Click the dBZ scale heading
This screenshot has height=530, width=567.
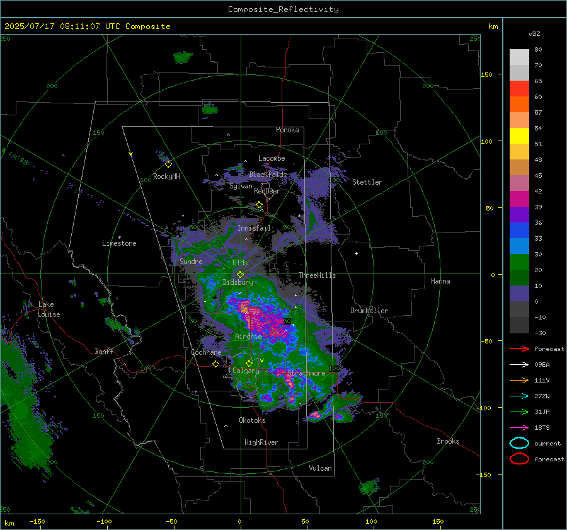point(534,33)
